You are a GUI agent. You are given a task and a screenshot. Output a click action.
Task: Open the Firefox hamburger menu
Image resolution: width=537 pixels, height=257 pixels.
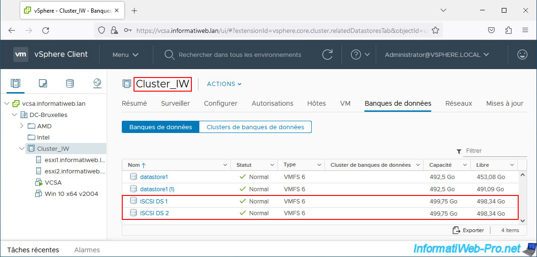pos(525,30)
